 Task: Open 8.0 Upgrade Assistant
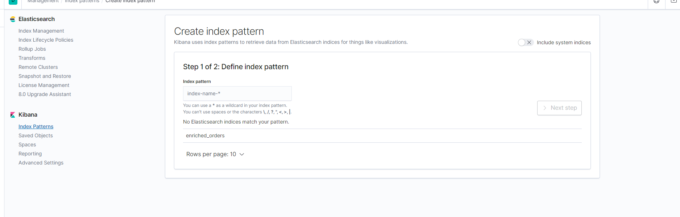click(x=45, y=94)
